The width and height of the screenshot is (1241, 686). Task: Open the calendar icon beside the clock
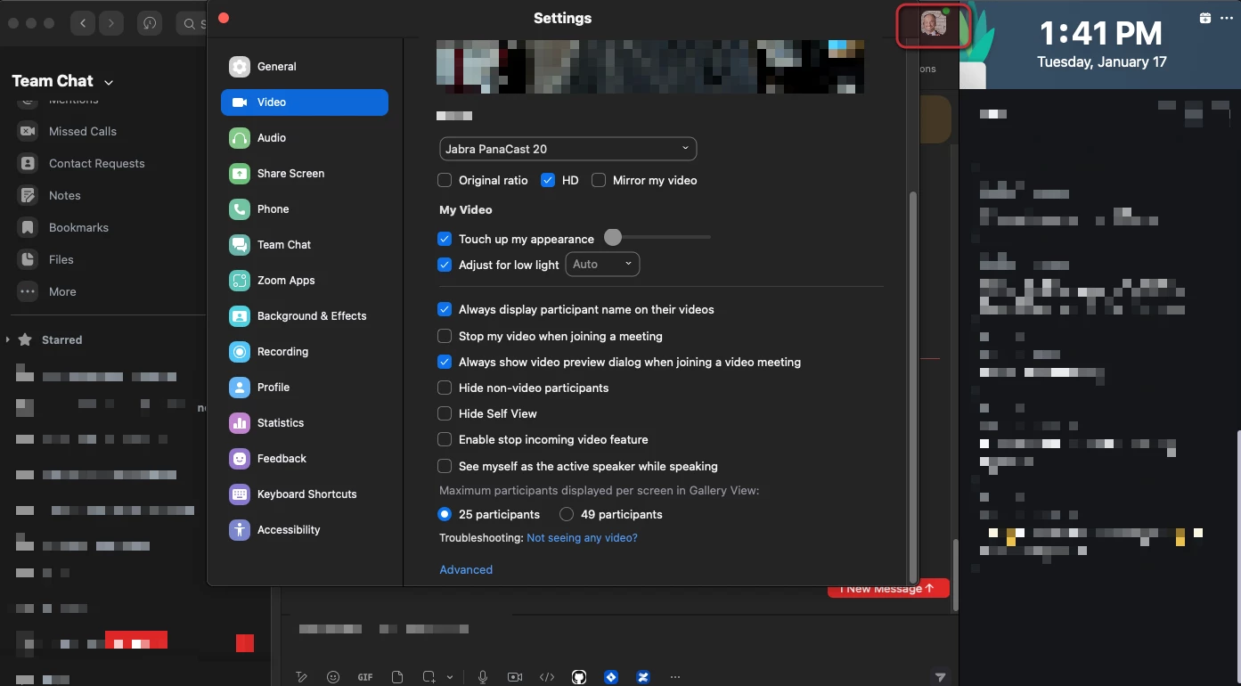click(x=1205, y=18)
